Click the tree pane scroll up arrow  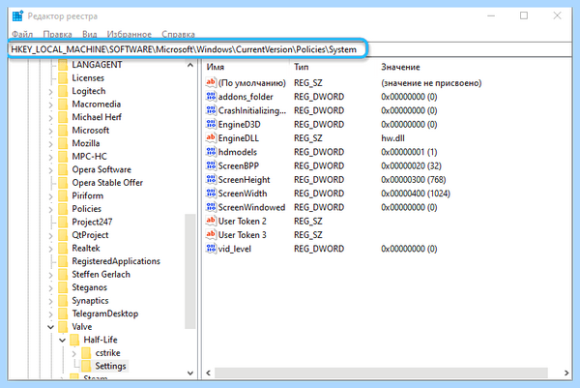click(190, 65)
